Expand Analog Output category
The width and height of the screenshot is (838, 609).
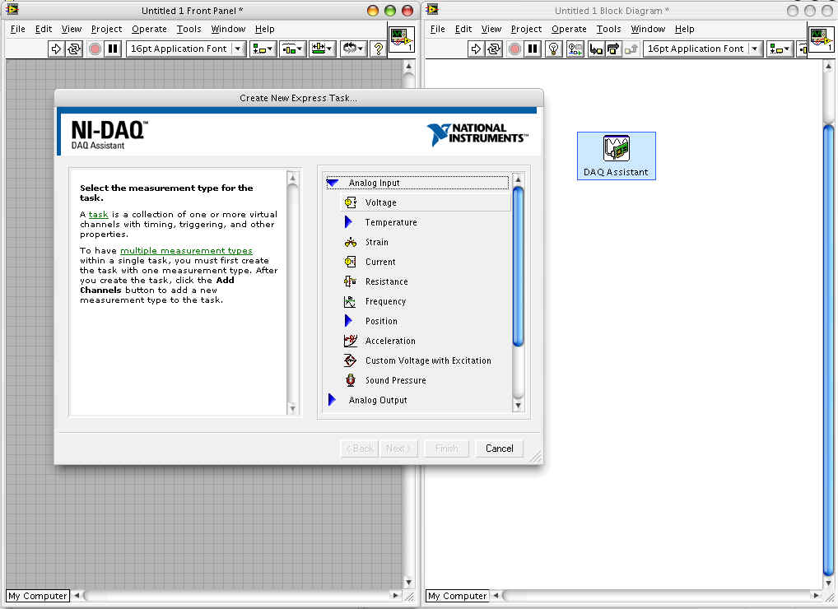tap(332, 400)
